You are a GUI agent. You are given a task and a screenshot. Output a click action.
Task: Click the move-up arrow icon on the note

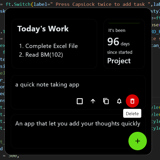93,101
